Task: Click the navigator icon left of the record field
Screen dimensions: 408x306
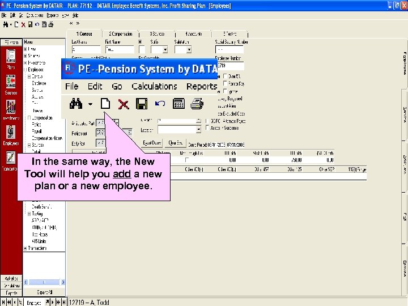Action: [20, 303]
